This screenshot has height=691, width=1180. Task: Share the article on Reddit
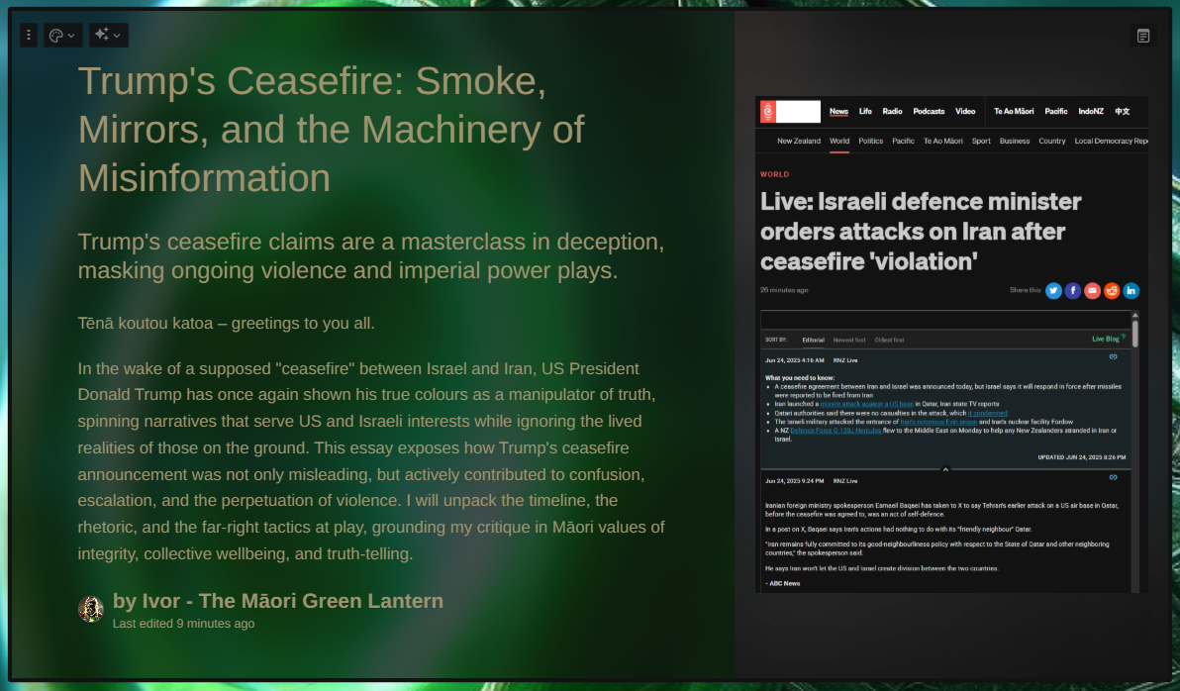[x=1112, y=290]
